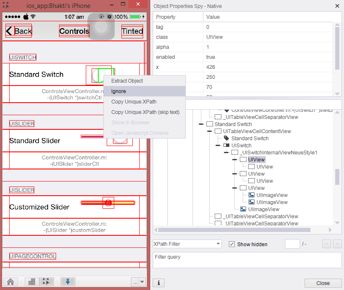
Task: Click the UISwitch toggle icon in tree
Action: (226, 145)
